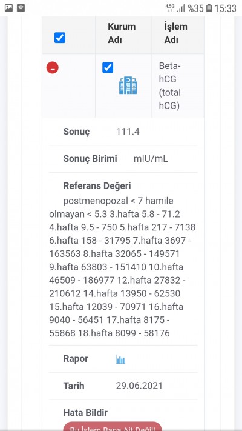Screen dimensions: 242x431
Task: Open the gallery notification icon in status bar
Action: click(9, 8)
